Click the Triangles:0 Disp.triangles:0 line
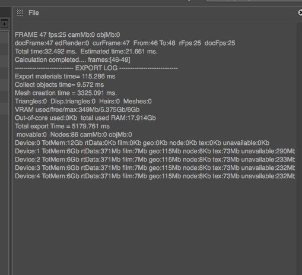Image resolution: width=302 pixels, height=275 pixels. pos(83,102)
